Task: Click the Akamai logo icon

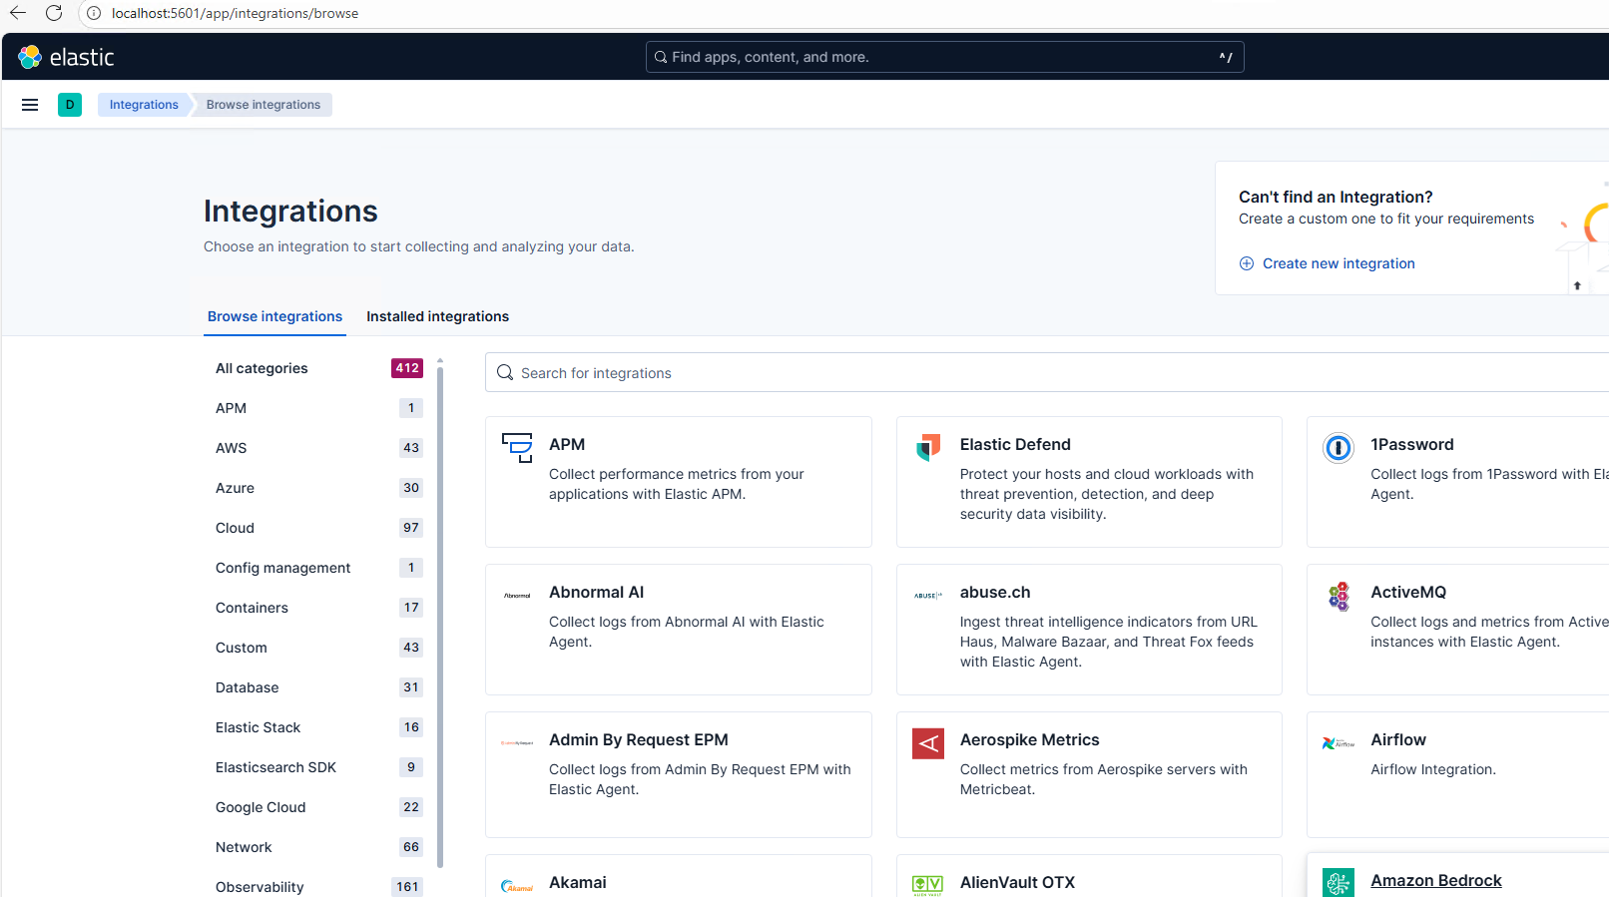Action: point(517,885)
